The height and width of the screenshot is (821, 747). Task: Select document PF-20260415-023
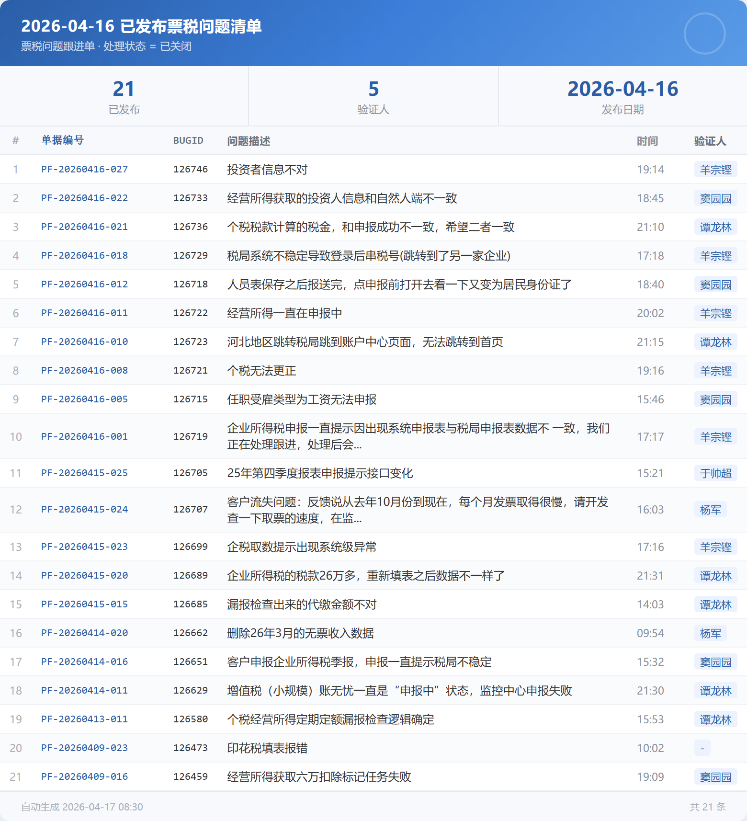coord(84,547)
